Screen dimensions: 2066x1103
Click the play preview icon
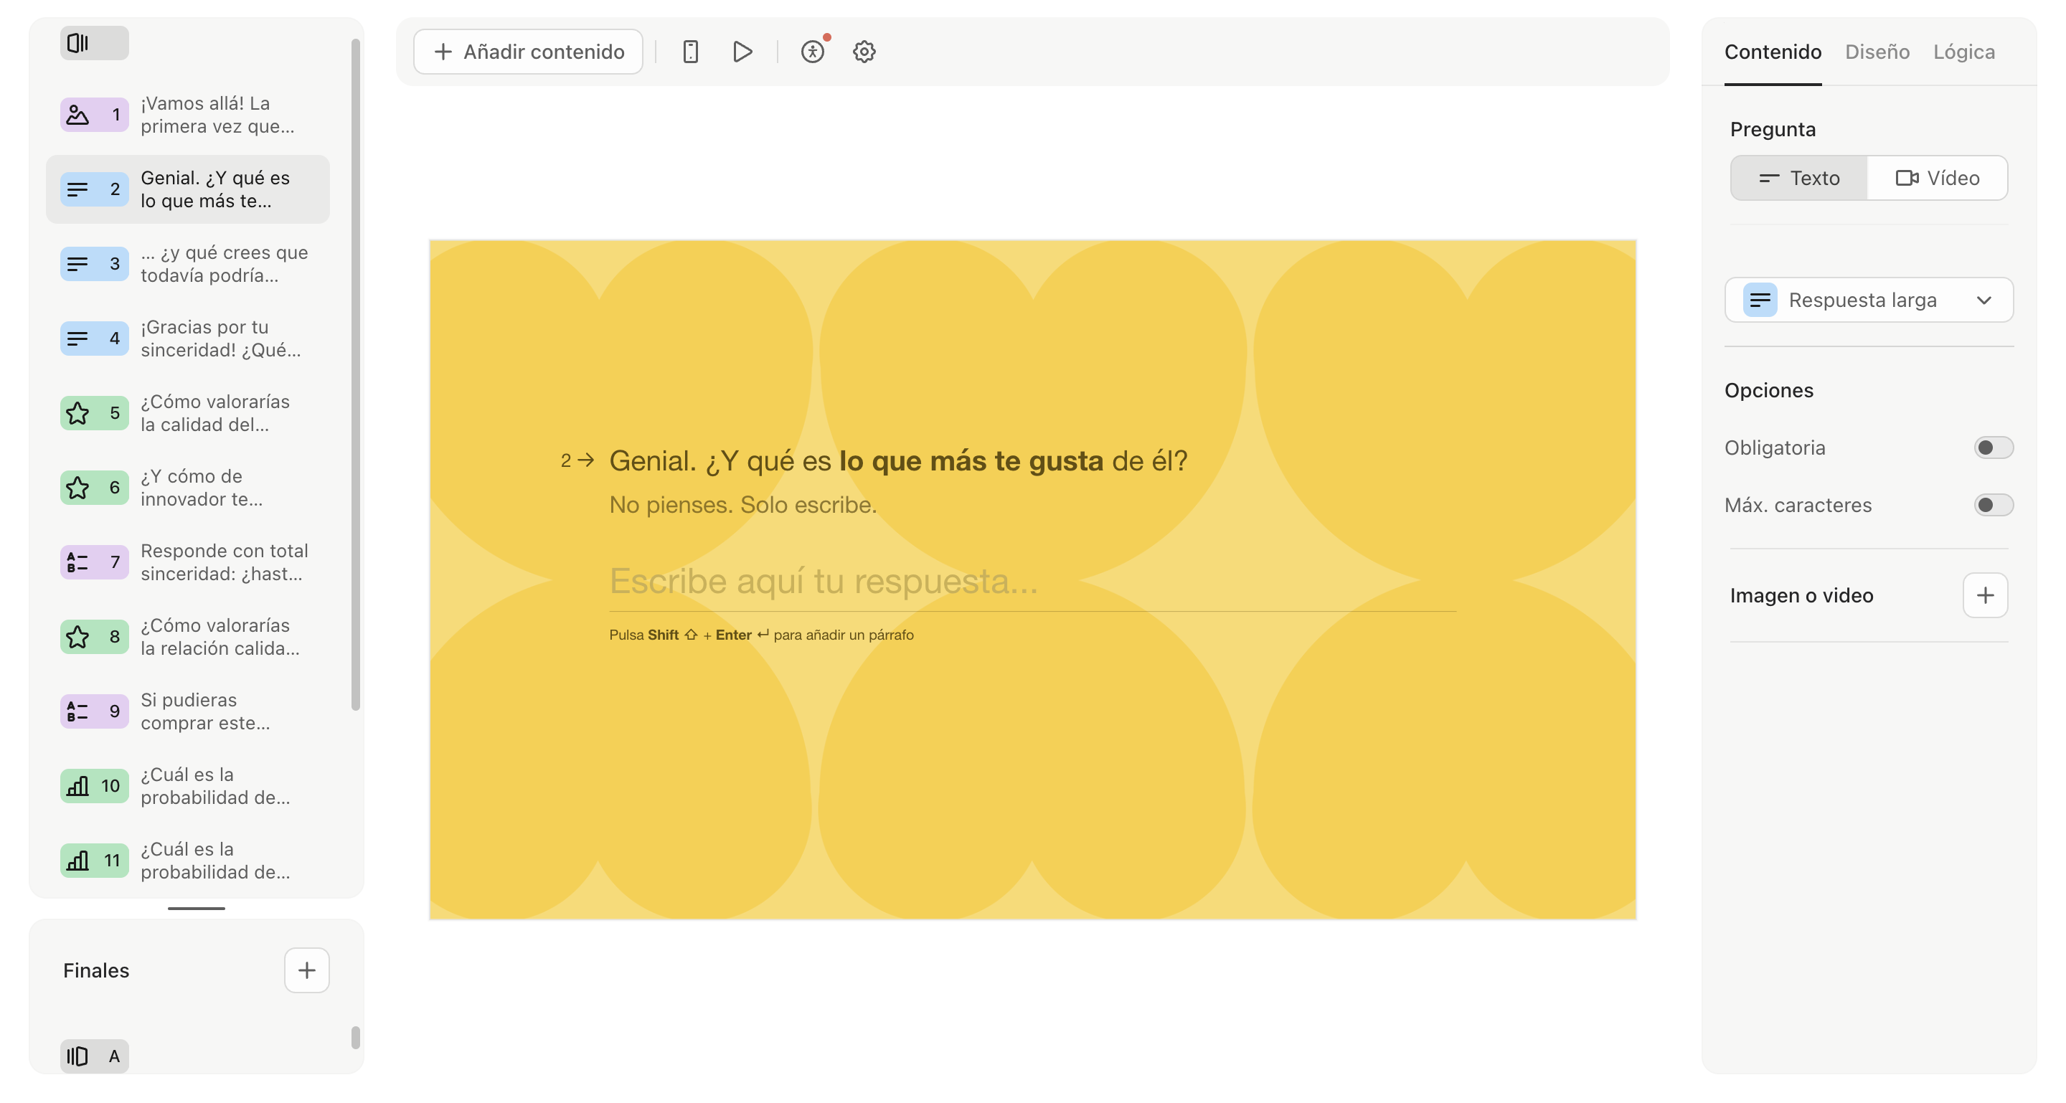point(742,52)
